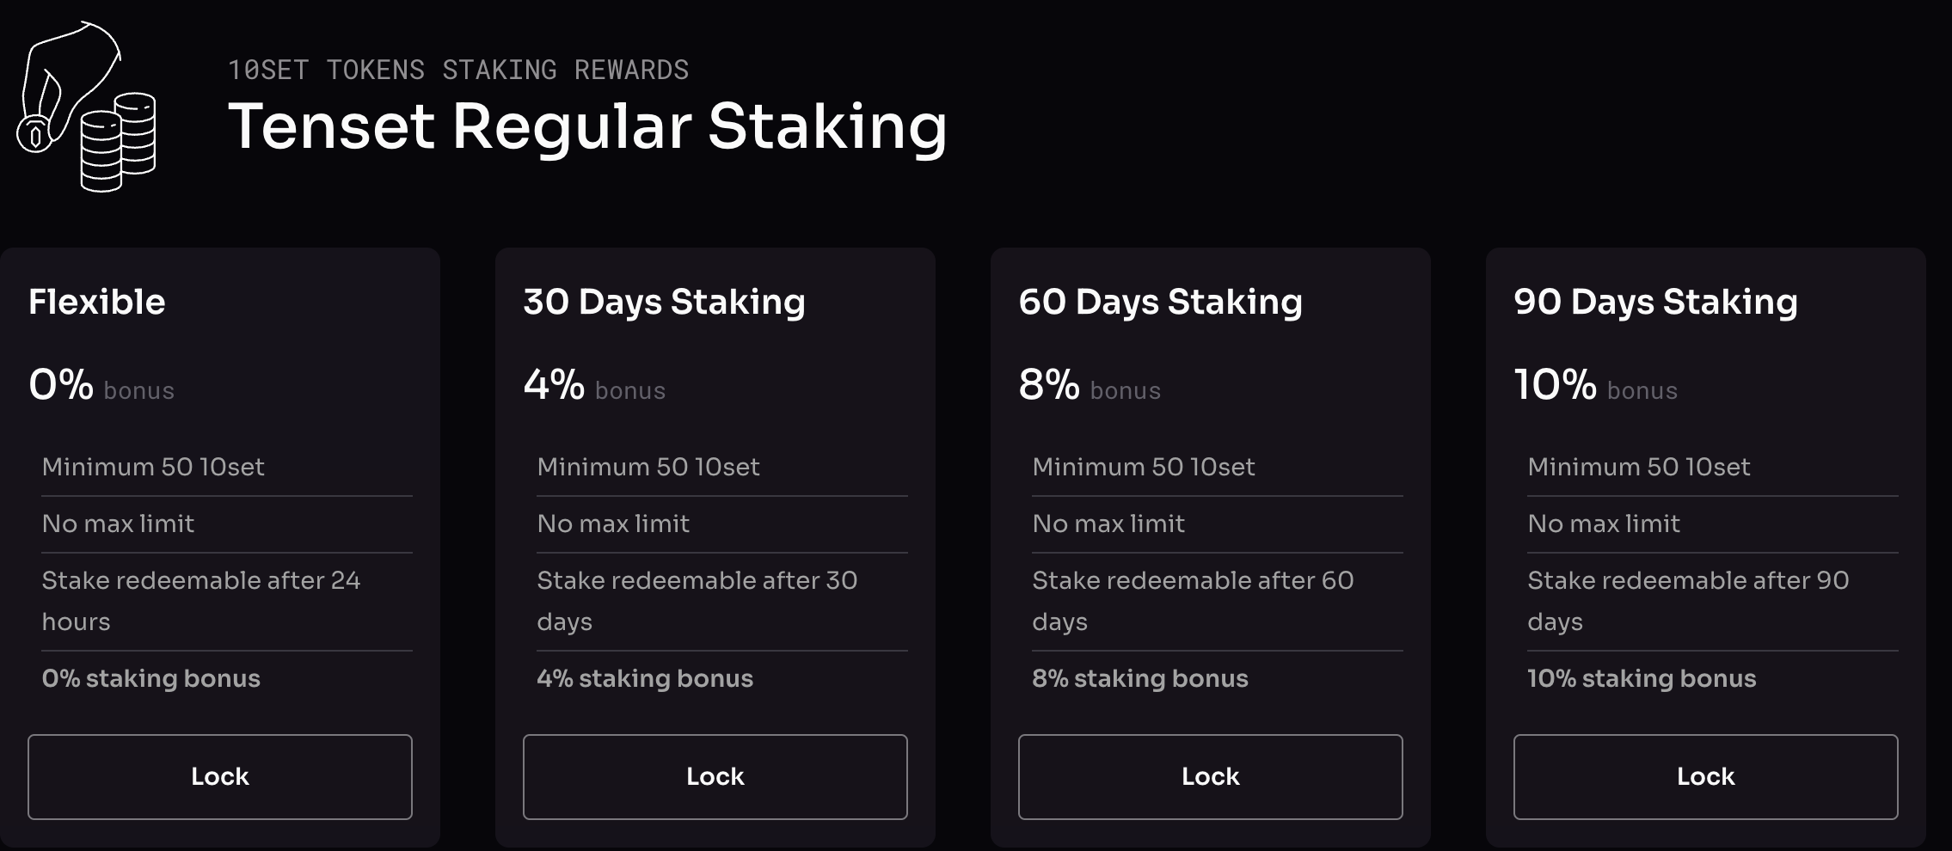The height and width of the screenshot is (851, 1952).
Task: Select Lock for 60 Days Staking
Action: [x=1211, y=776]
